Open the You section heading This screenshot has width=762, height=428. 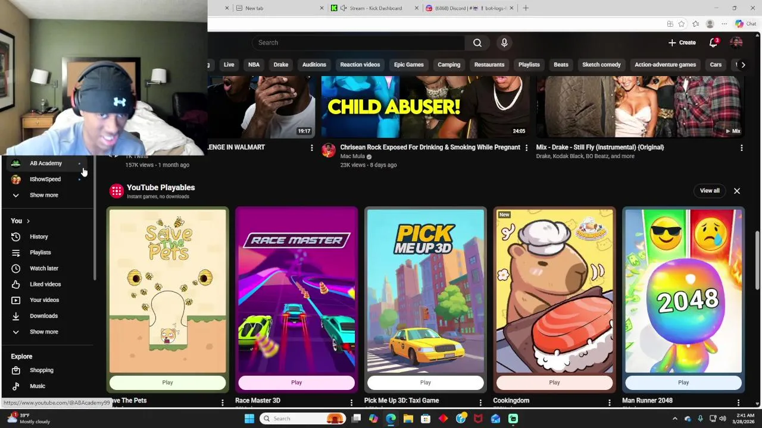(20, 221)
